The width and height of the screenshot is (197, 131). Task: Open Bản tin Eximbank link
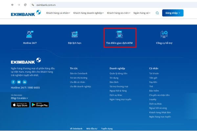click(79, 73)
